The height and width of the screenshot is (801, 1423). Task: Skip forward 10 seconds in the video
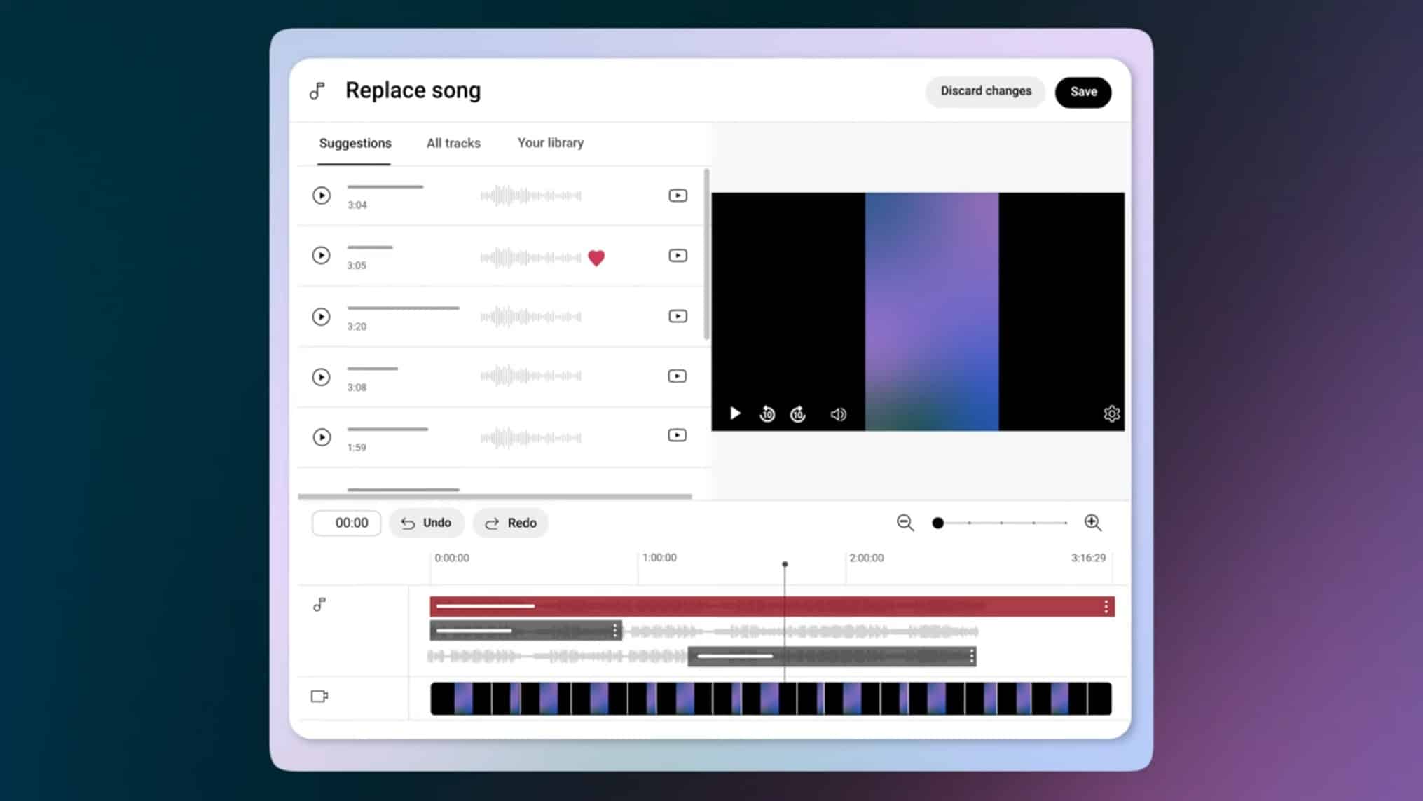click(x=798, y=414)
